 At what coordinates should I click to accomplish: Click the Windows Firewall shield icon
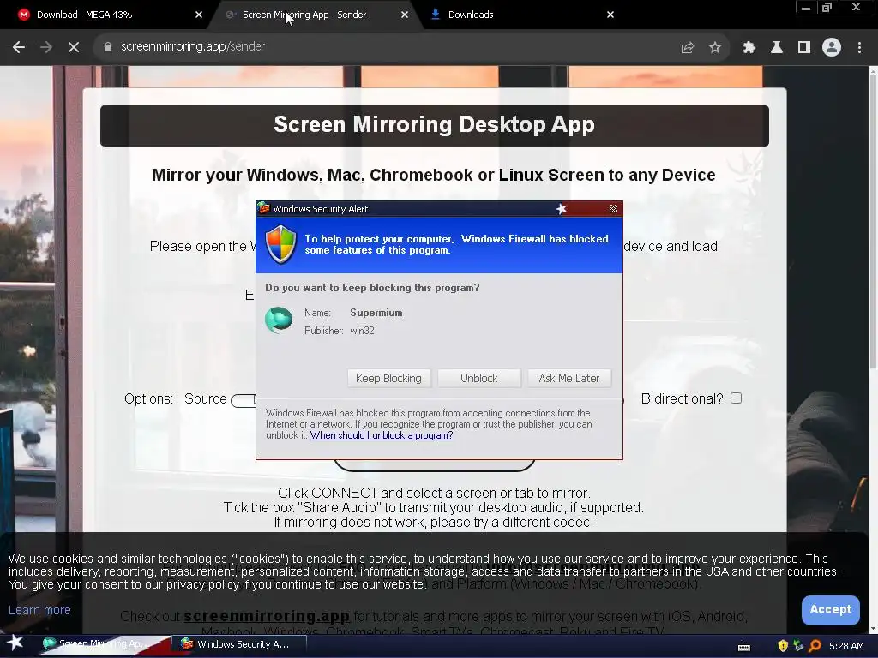pyautogui.click(x=280, y=244)
